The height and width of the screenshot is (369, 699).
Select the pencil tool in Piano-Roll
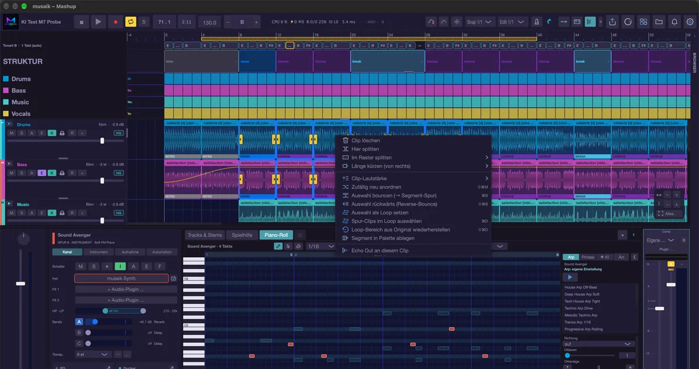click(x=278, y=246)
